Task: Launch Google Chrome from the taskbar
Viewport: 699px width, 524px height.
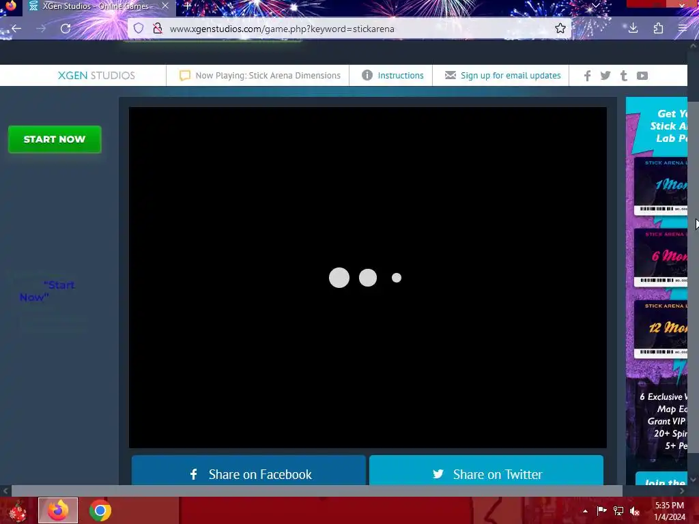Action: [100, 510]
